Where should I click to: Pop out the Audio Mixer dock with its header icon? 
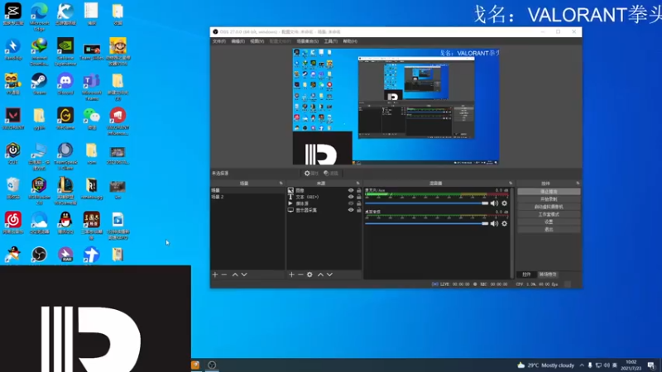[x=511, y=184]
